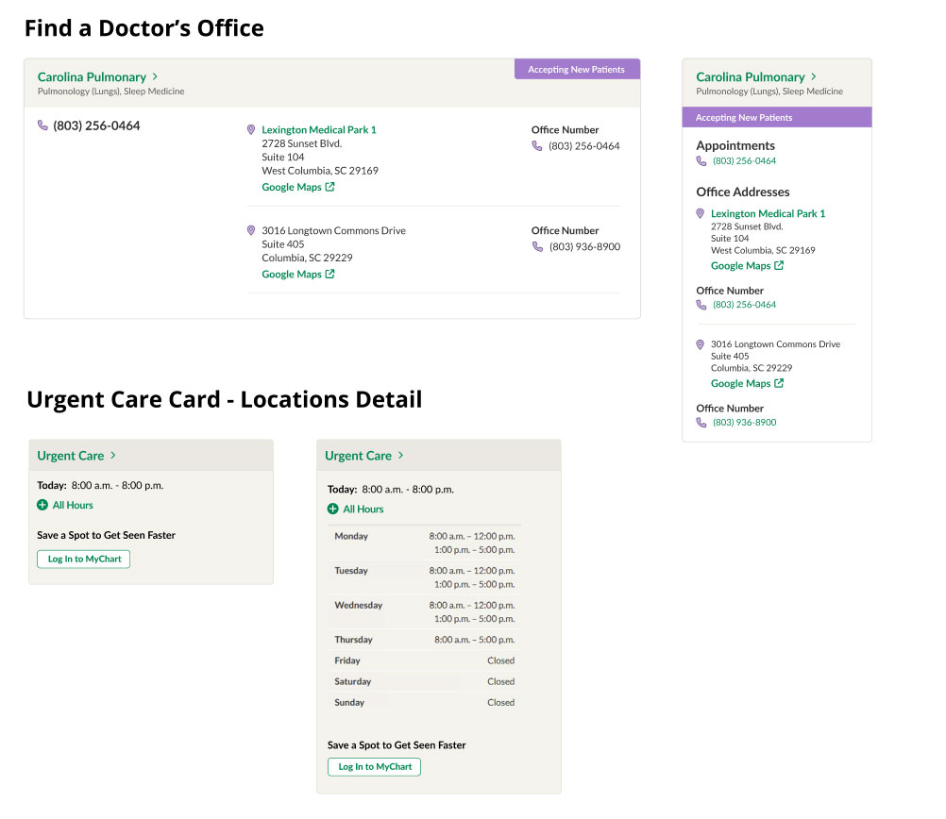Click the external-link icon next to first Google Maps

click(x=328, y=186)
